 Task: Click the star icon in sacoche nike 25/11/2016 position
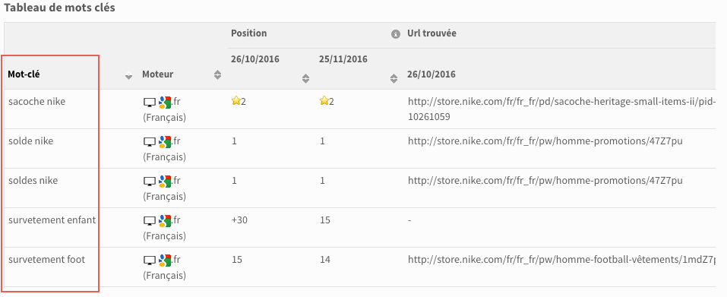click(324, 101)
